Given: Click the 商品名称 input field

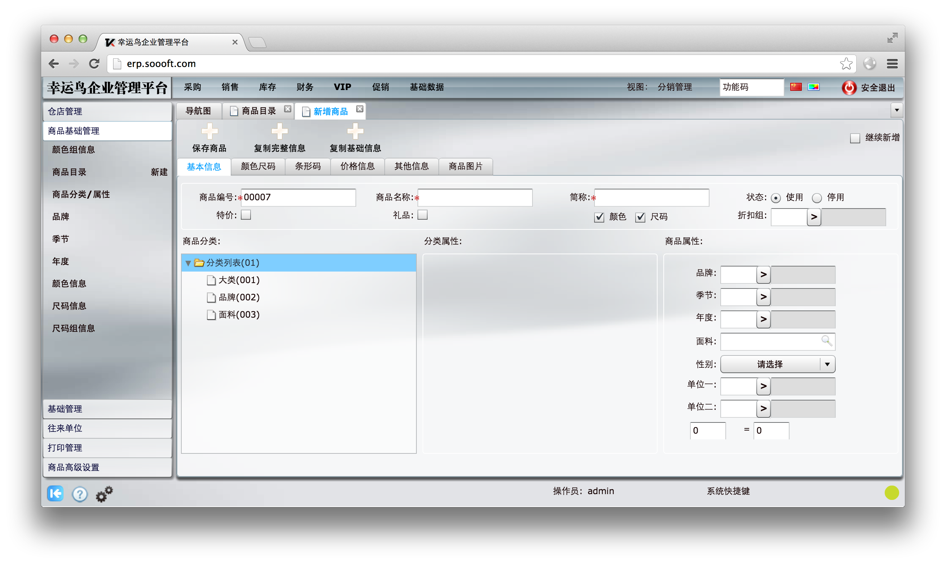Looking at the screenshot, I should 475,198.
